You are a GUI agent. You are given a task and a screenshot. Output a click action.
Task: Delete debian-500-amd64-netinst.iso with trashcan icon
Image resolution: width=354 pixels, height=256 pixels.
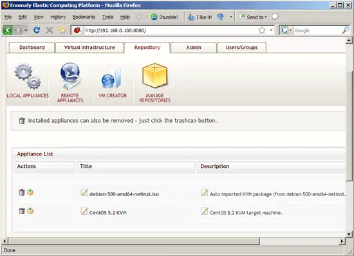[22, 192]
